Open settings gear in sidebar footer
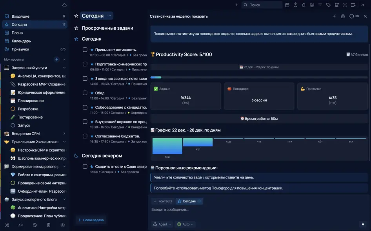 click(62, 225)
